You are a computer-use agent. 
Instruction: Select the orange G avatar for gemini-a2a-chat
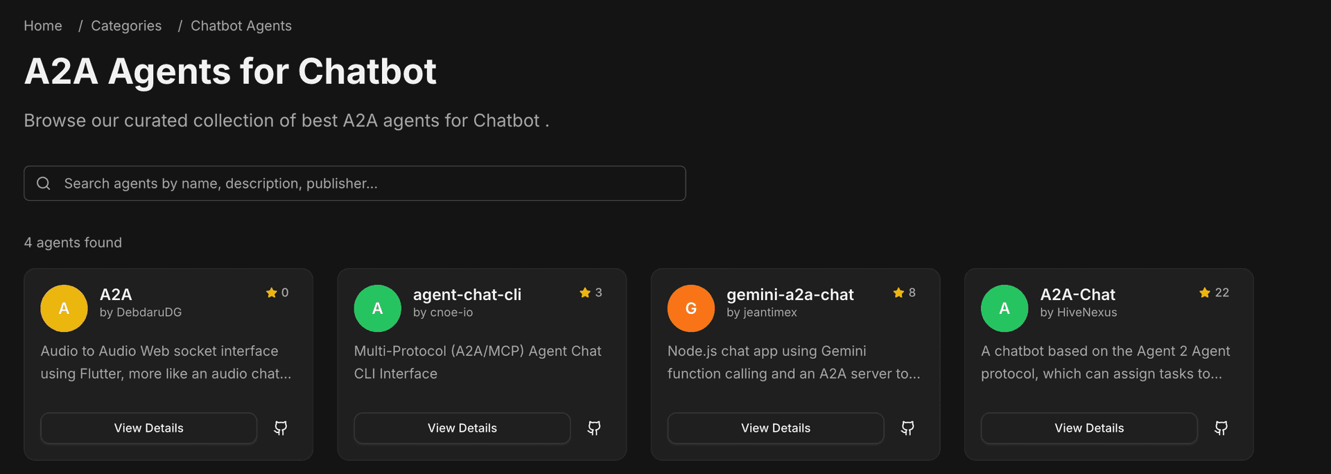tap(690, 308)
